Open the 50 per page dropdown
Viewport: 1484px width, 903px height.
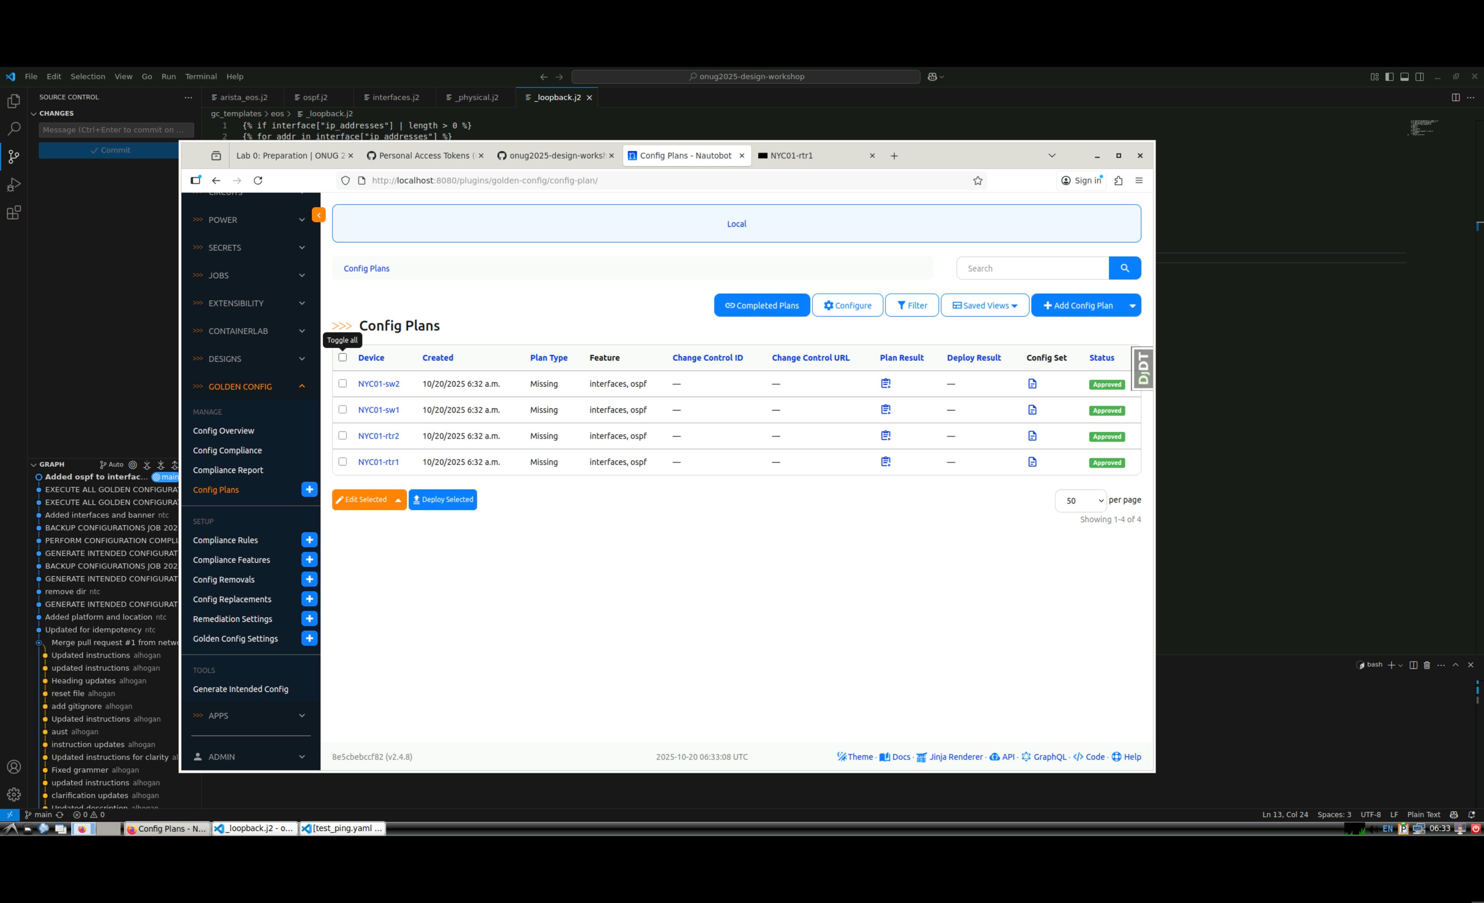point(1080,500)
